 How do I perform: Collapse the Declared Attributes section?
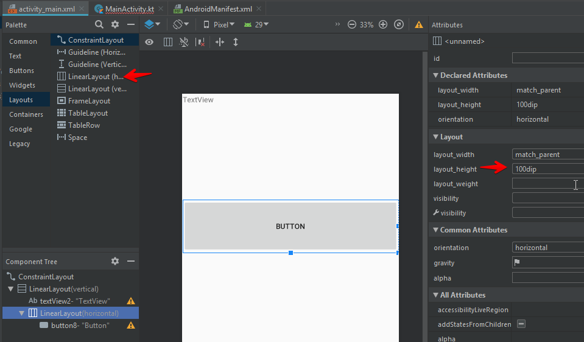click(435, 75)
